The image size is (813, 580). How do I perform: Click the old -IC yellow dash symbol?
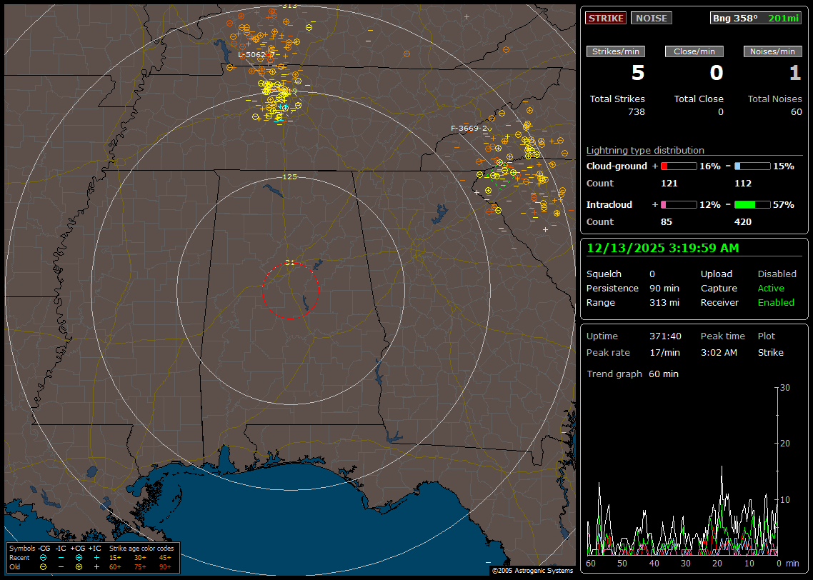coord(61,566)
